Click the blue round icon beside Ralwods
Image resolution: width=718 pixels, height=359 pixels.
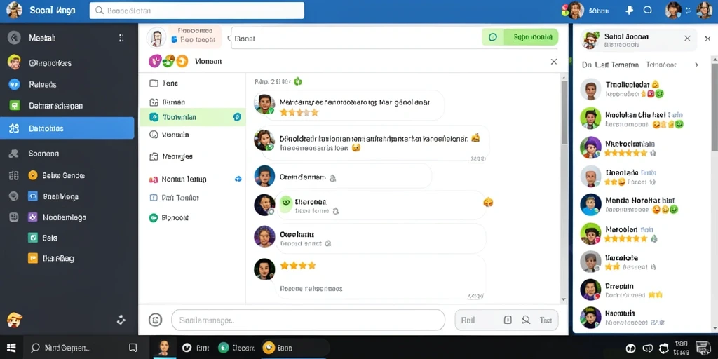(x=14, y=84)
